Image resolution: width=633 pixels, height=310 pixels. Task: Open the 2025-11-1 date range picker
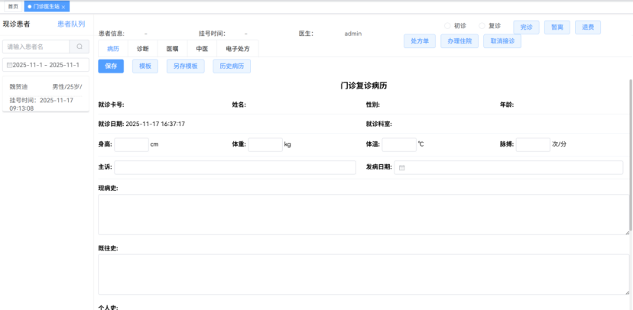tap(47, 66)
